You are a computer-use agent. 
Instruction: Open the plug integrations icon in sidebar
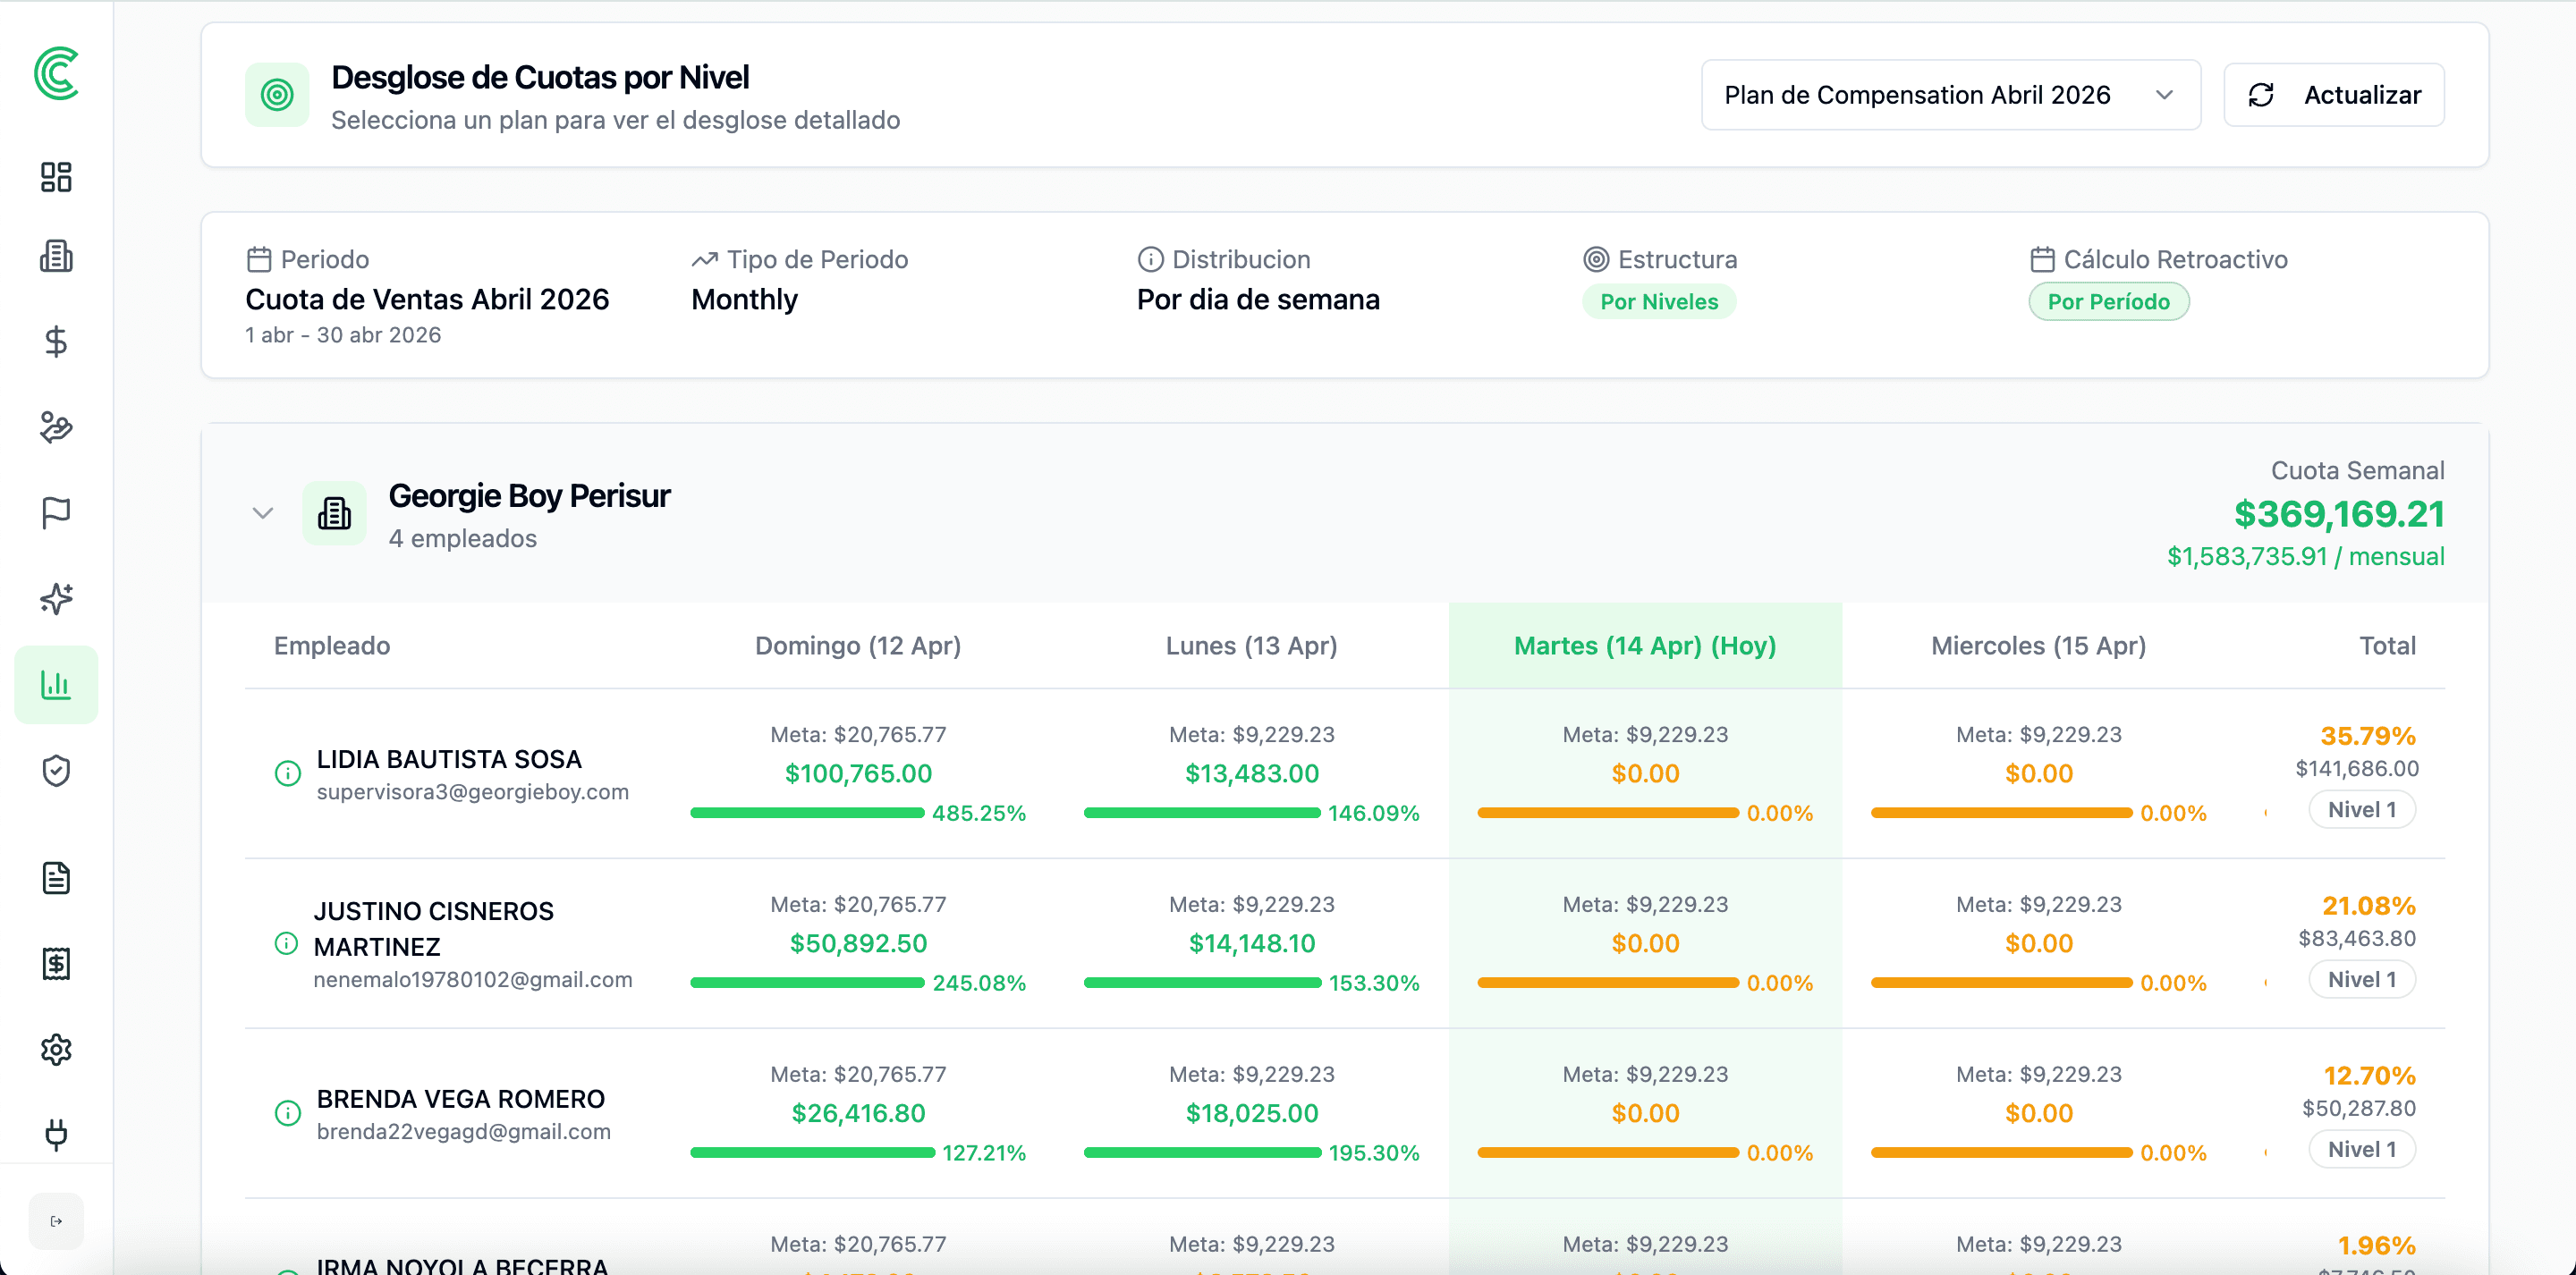tap(56, 1134)
